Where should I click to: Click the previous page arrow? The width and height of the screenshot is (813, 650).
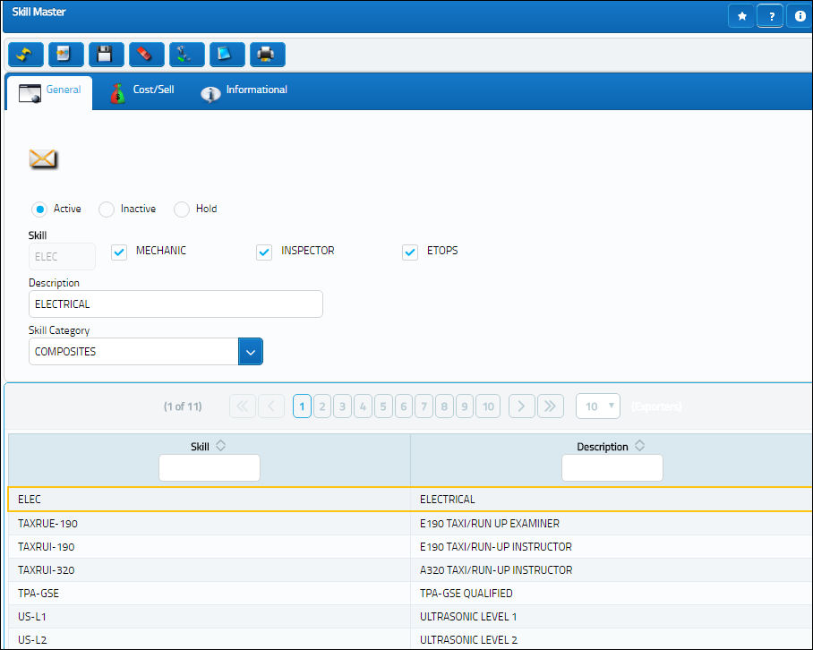pyautogui.click(x=271, y=406)
